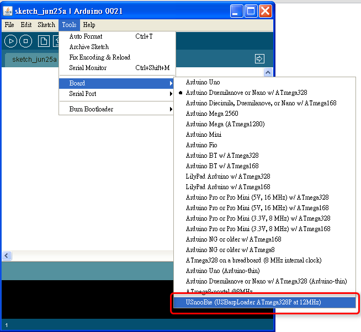
Task: Expand the Board submenu
Action: click(x=116, y=83)
